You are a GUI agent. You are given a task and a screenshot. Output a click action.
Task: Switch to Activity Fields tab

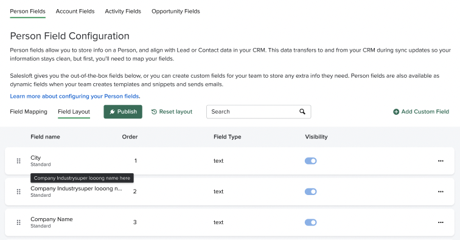[123, 12]
